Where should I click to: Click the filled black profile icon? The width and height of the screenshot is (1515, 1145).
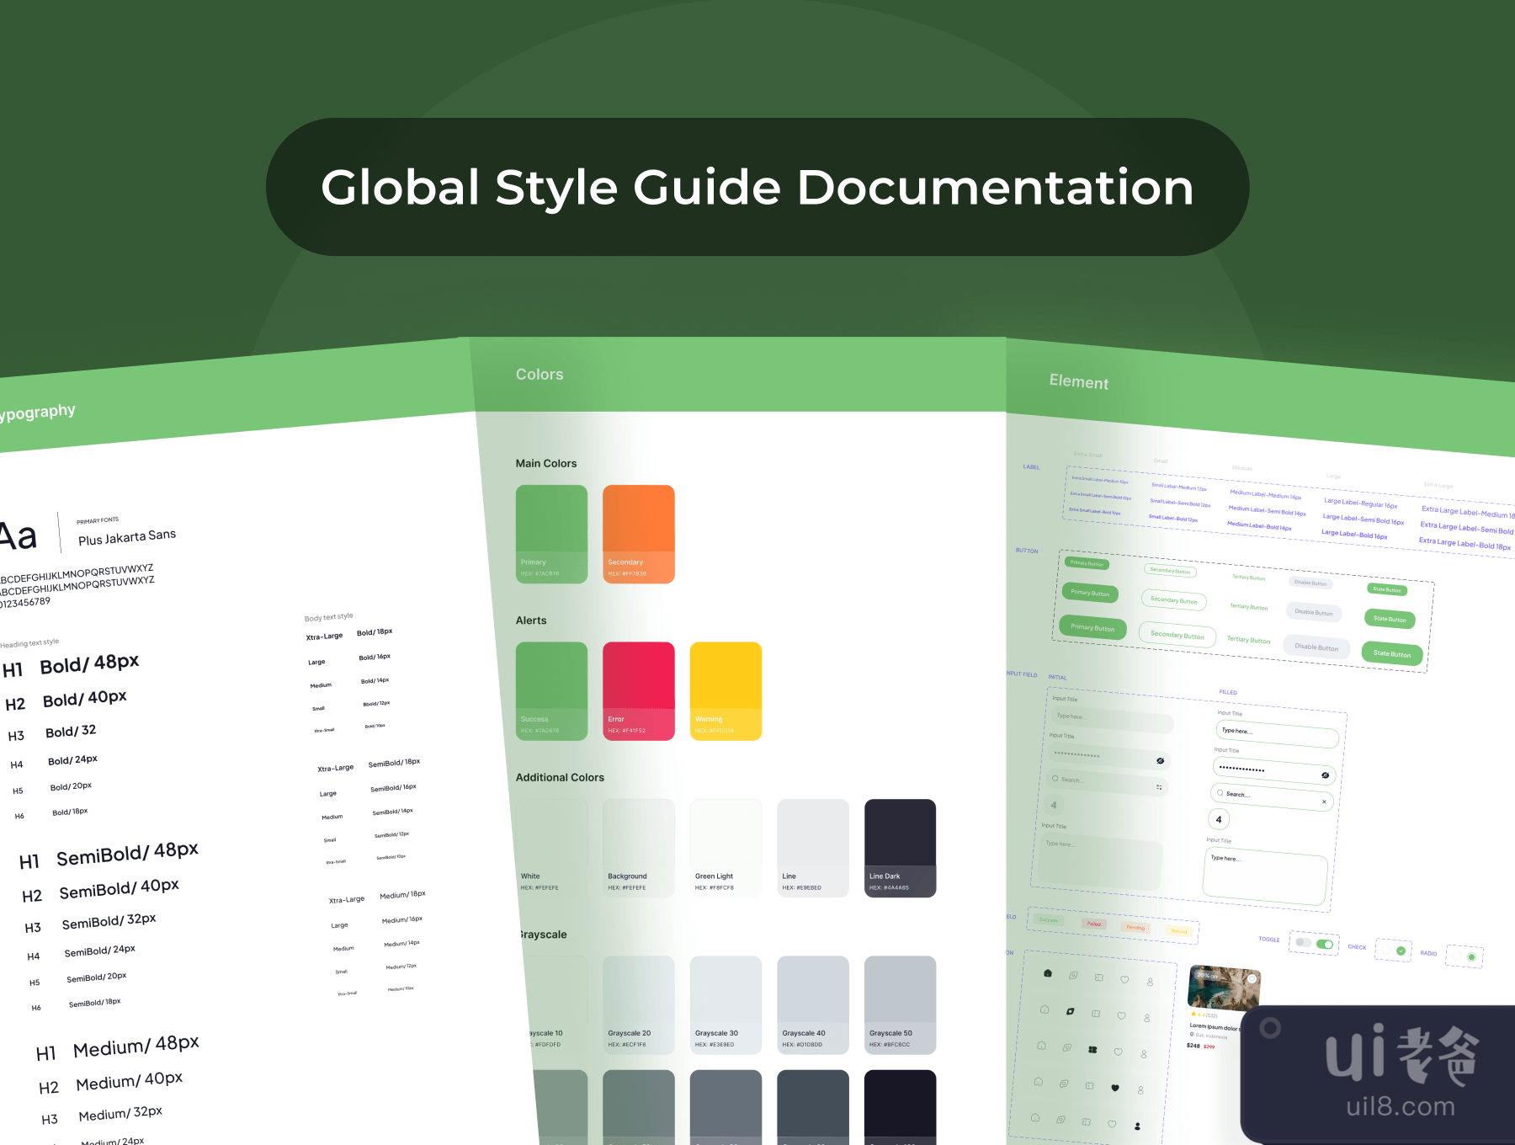(1137, 1126)
